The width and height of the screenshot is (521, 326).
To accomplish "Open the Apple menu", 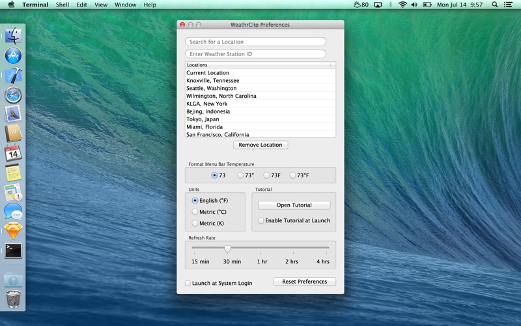I will 11,5.
